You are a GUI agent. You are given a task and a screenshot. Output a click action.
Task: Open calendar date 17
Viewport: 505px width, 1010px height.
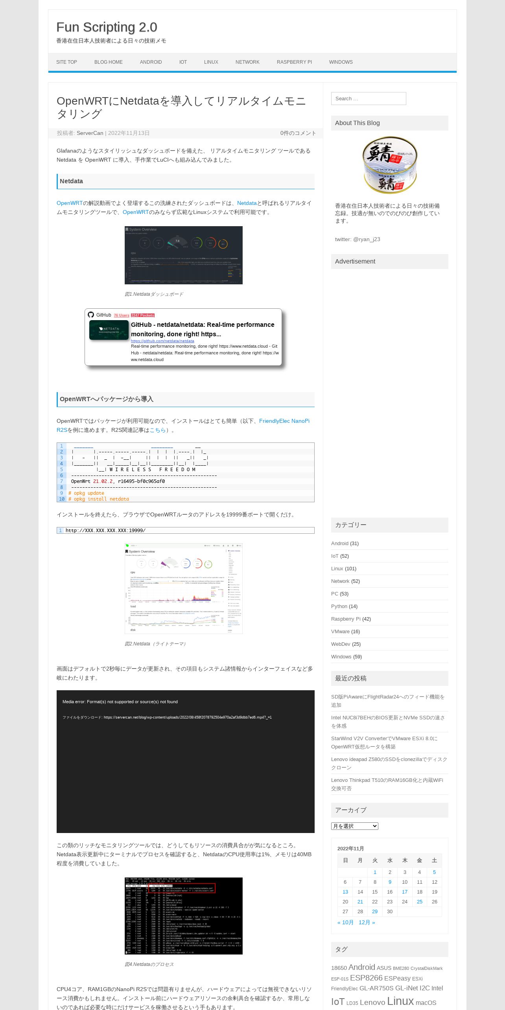(405, 892)
